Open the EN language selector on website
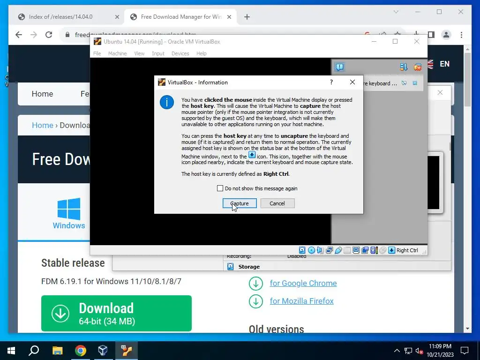This screenshot has width=480, height=360. (x=444, y=64)
